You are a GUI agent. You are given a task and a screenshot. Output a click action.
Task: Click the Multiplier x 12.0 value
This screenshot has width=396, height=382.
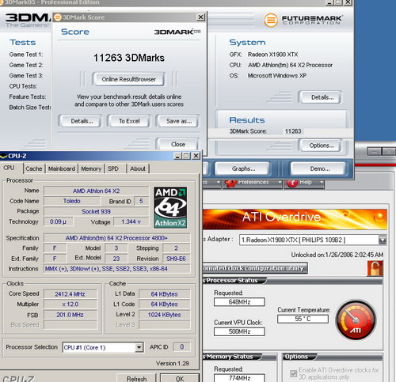click(70, 304)
